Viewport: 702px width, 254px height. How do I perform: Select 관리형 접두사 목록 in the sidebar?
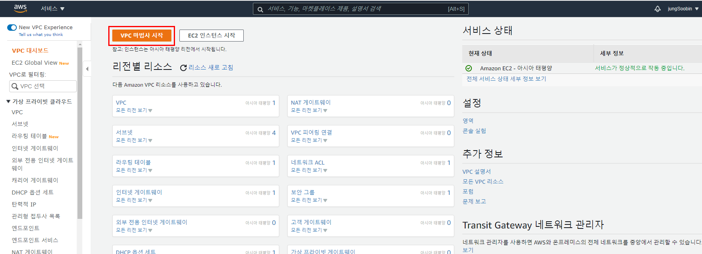click(x=36, y=216)
